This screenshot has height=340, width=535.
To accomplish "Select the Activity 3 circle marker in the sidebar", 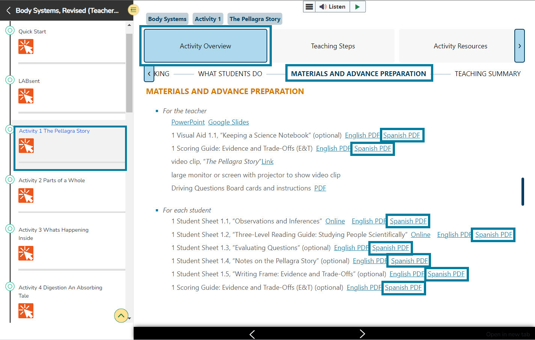I will point(10,229).
